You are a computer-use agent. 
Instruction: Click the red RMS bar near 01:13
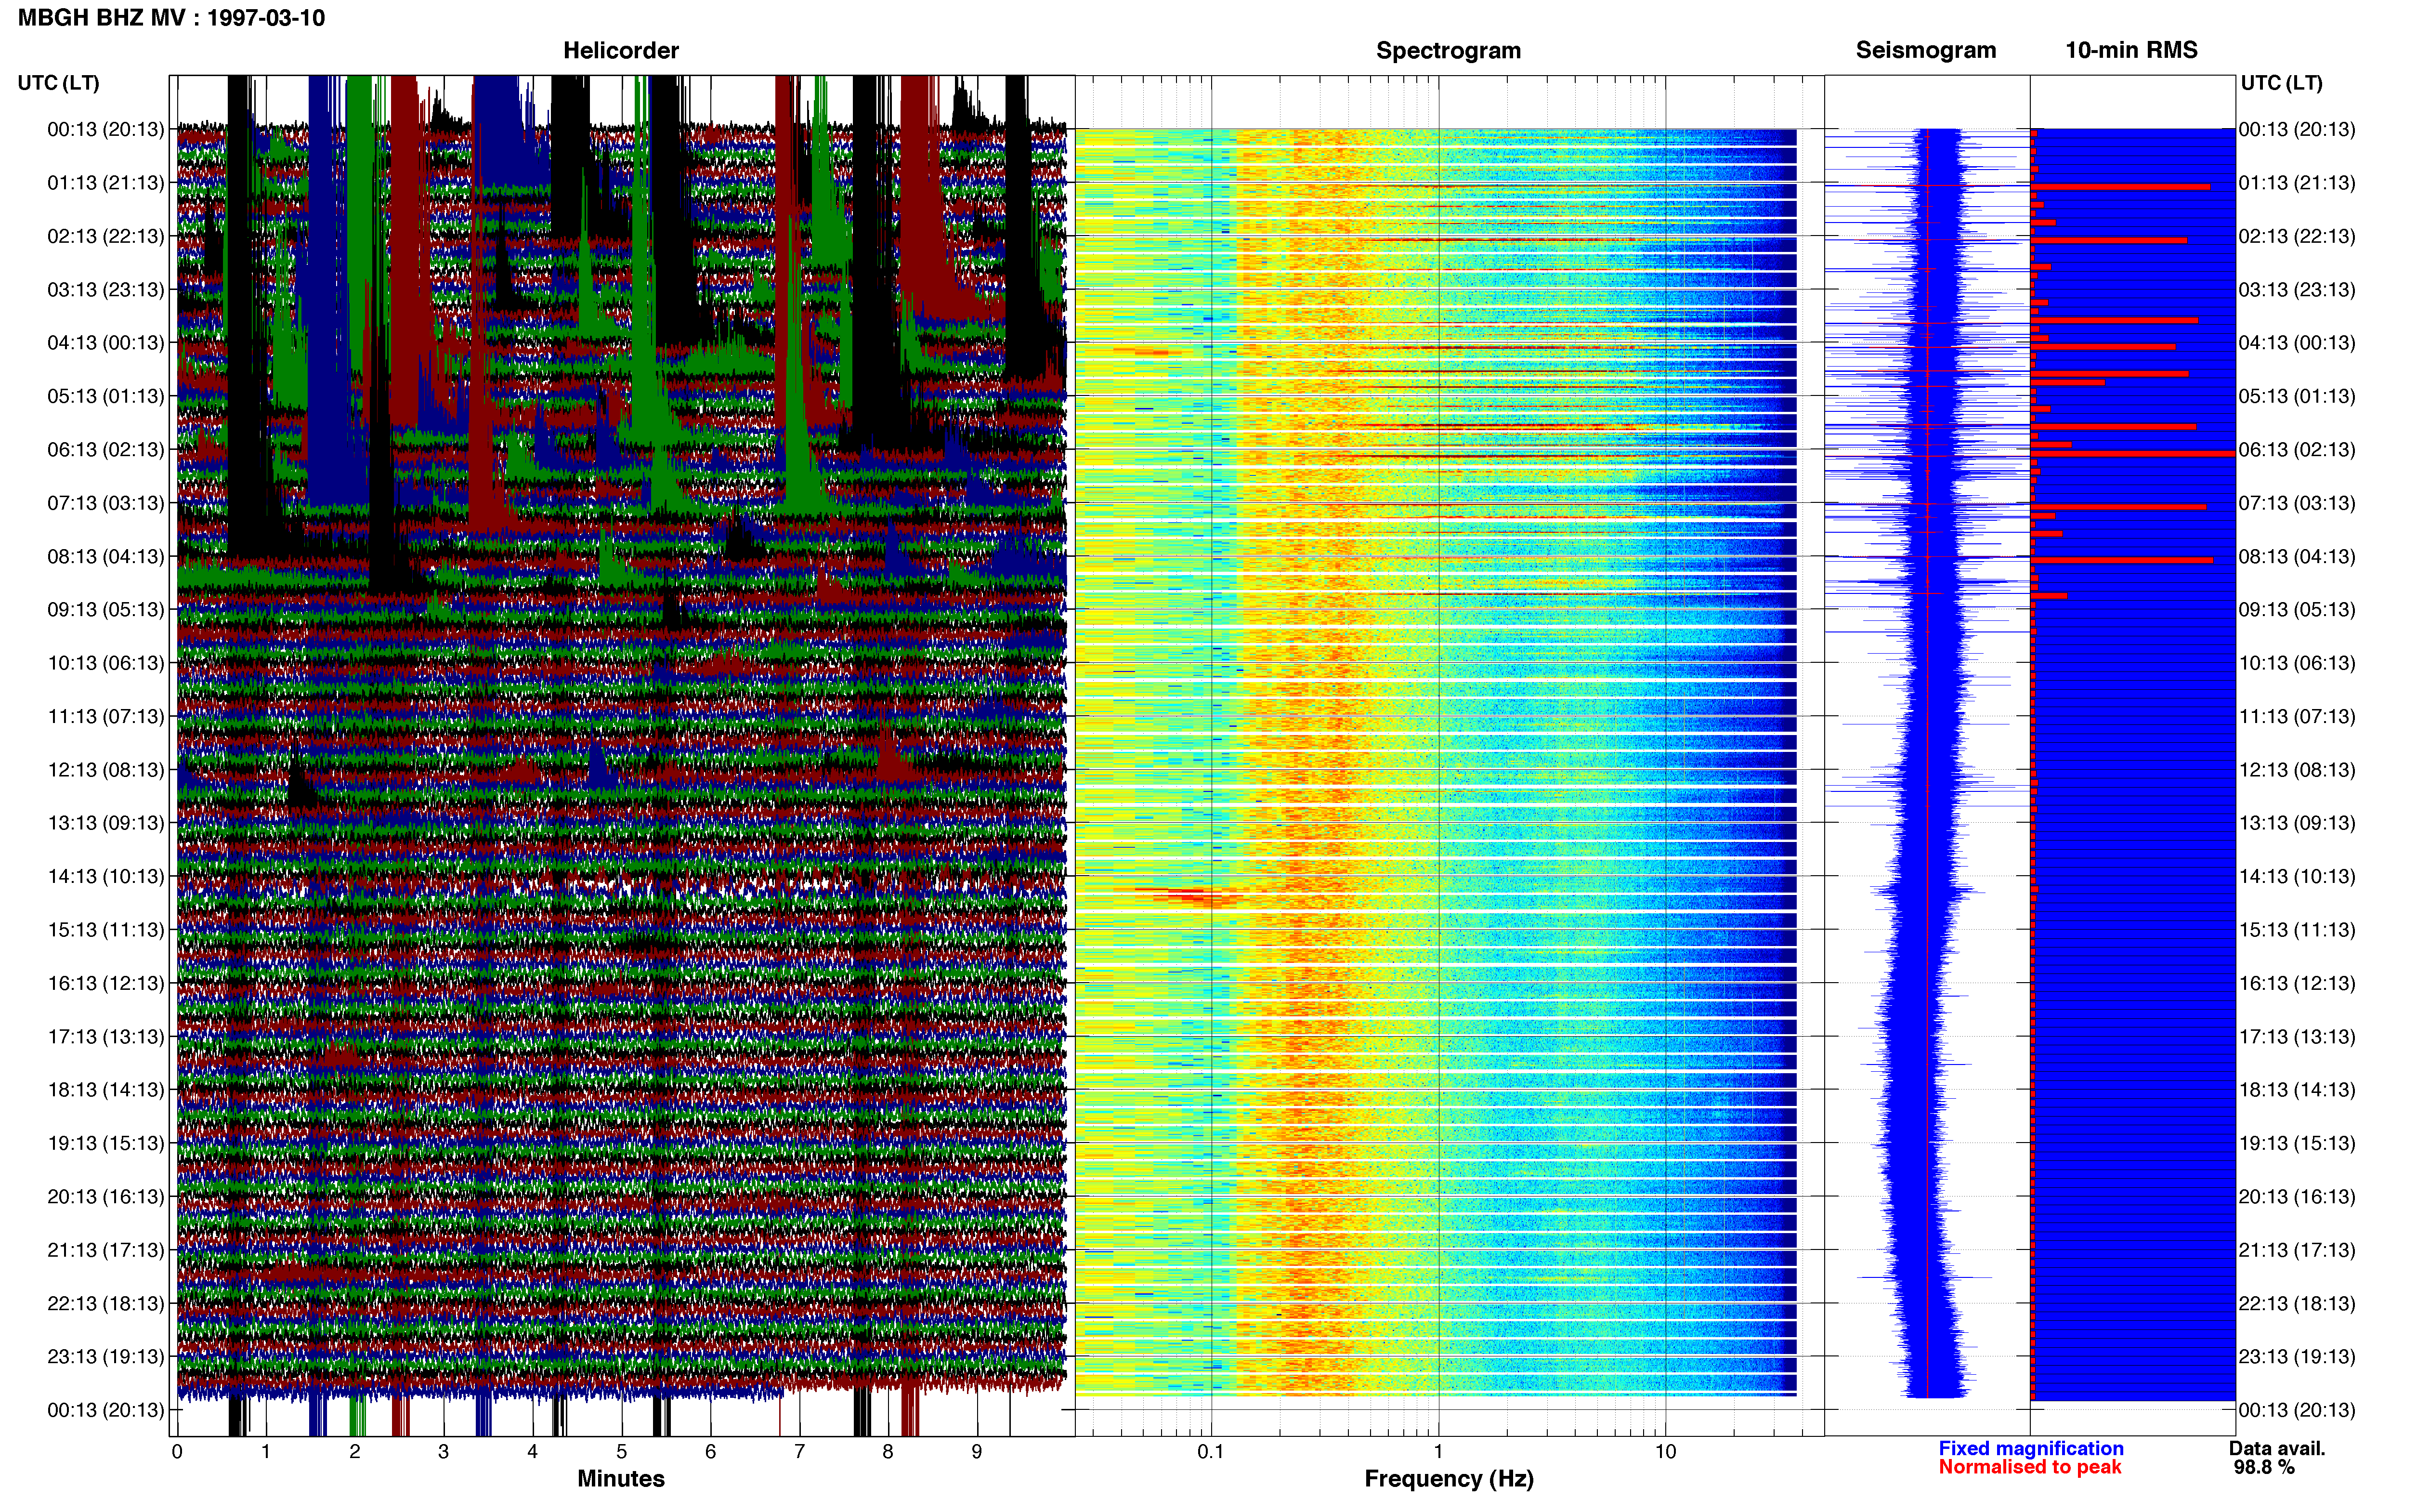[2120, 187]
